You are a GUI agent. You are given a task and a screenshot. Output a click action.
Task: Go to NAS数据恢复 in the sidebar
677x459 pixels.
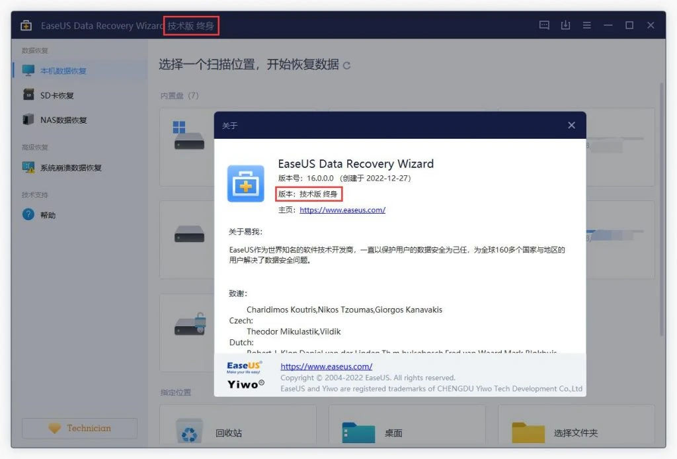tap(63, 120)
